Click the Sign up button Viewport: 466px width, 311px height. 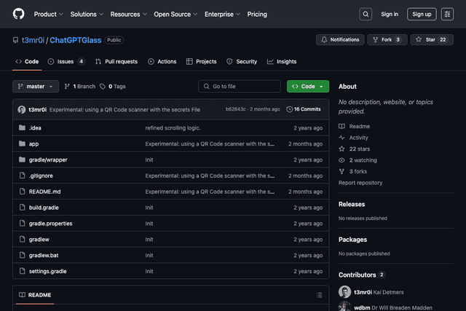click(422, 14)
